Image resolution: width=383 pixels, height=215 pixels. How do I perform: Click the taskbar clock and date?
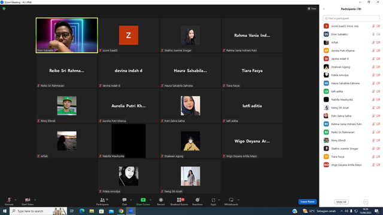click(x=366, y=211)
